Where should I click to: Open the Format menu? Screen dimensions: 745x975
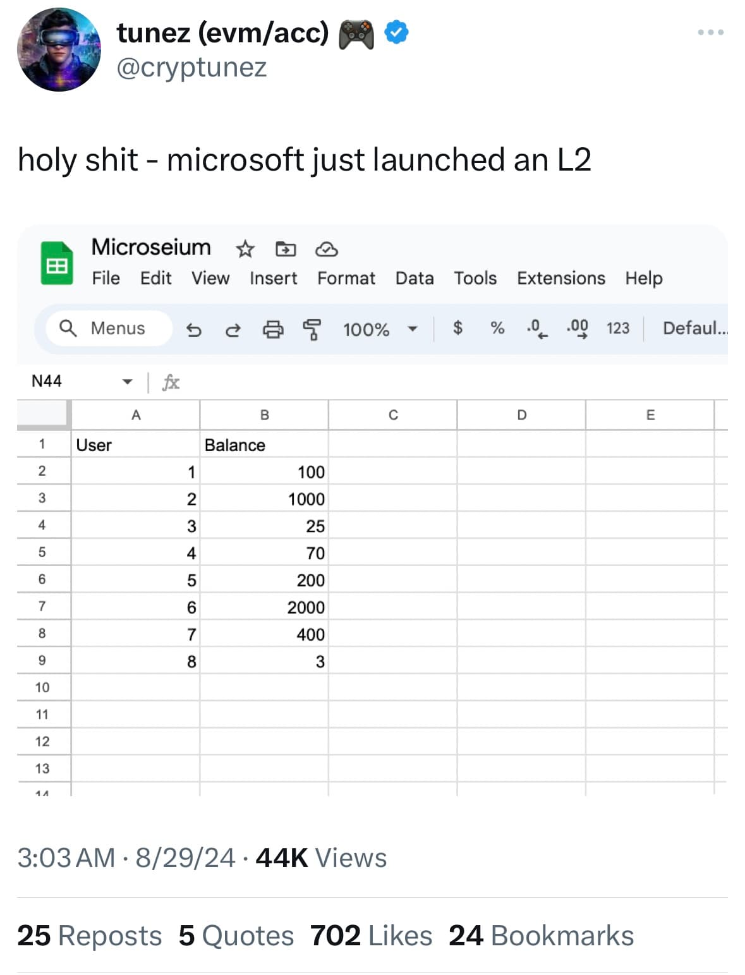point(346,279)
